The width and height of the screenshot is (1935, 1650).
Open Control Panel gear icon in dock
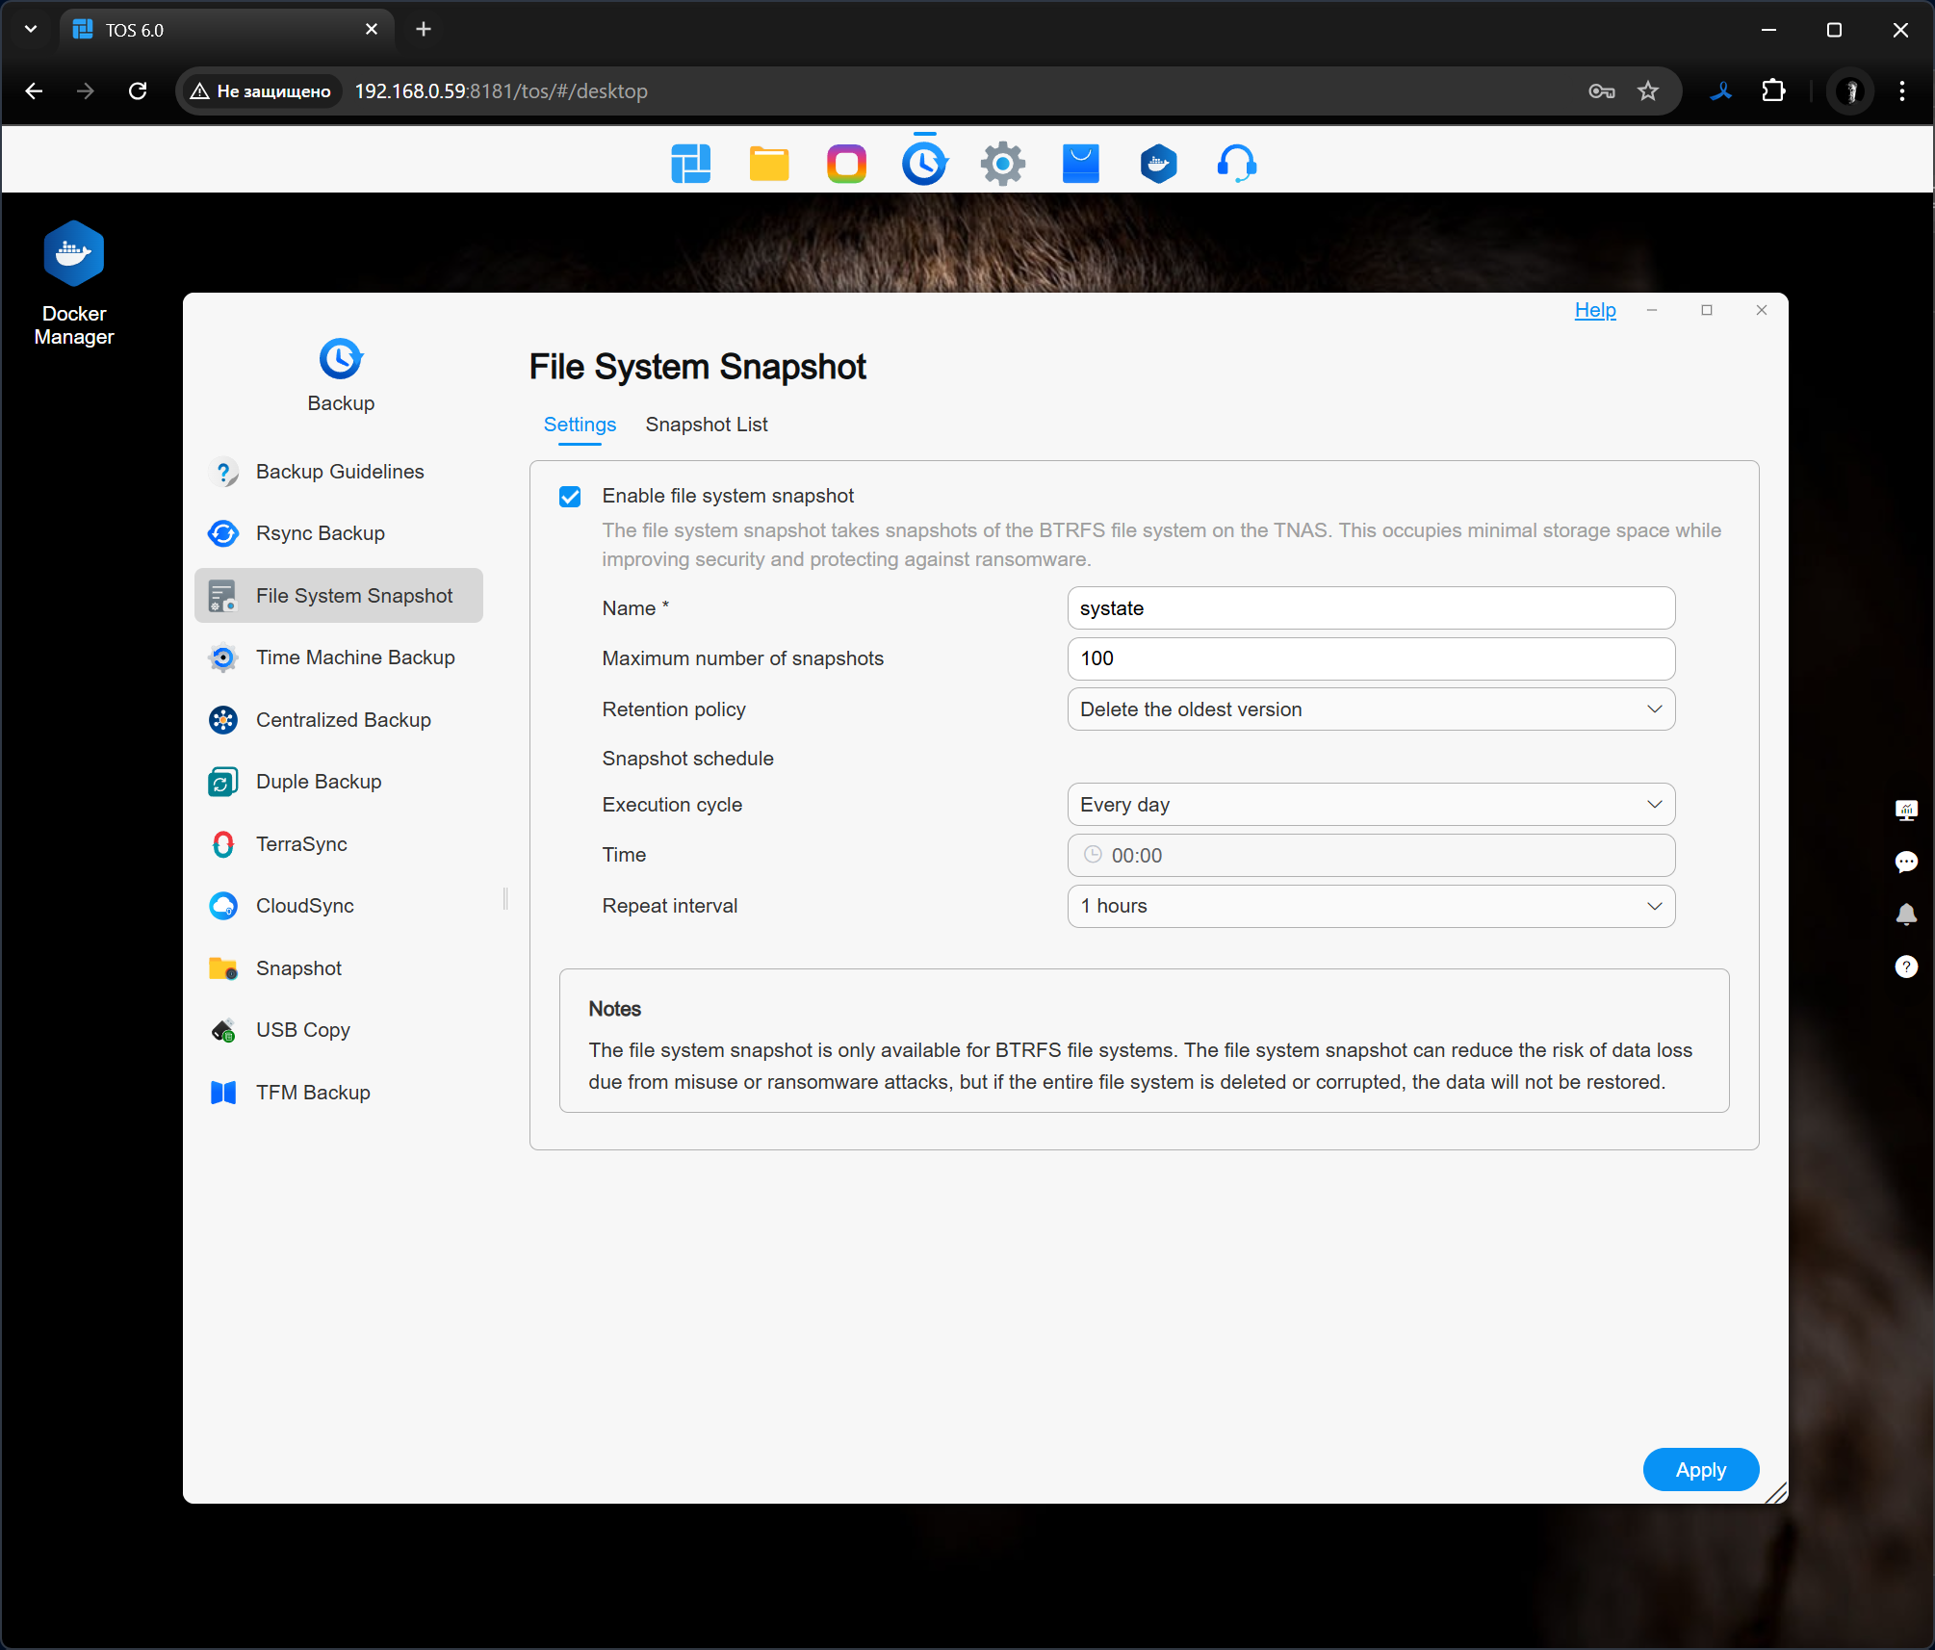(x=1002, y=164)
